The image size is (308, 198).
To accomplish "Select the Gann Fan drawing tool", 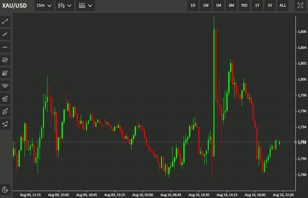I will [5, 73].
